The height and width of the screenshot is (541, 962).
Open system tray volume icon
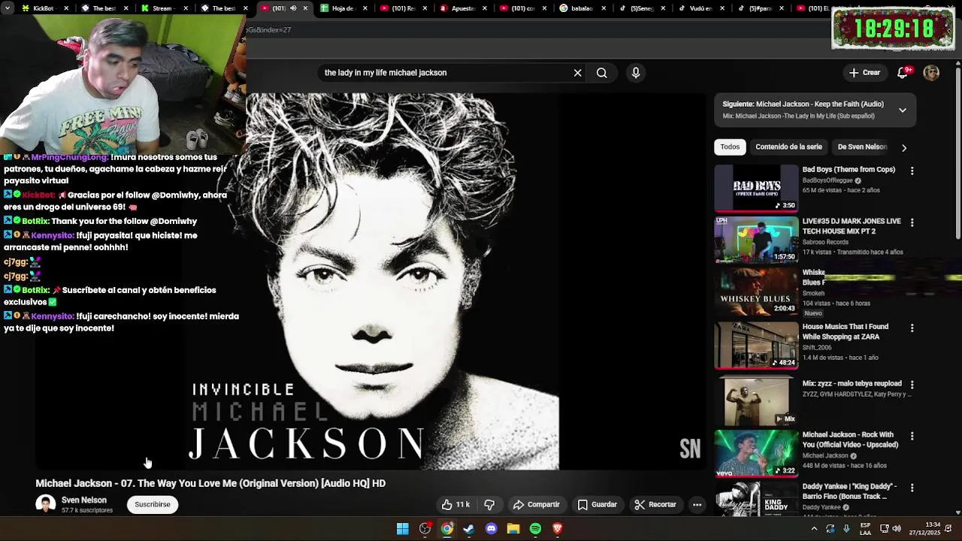click(x=897, y=529)
